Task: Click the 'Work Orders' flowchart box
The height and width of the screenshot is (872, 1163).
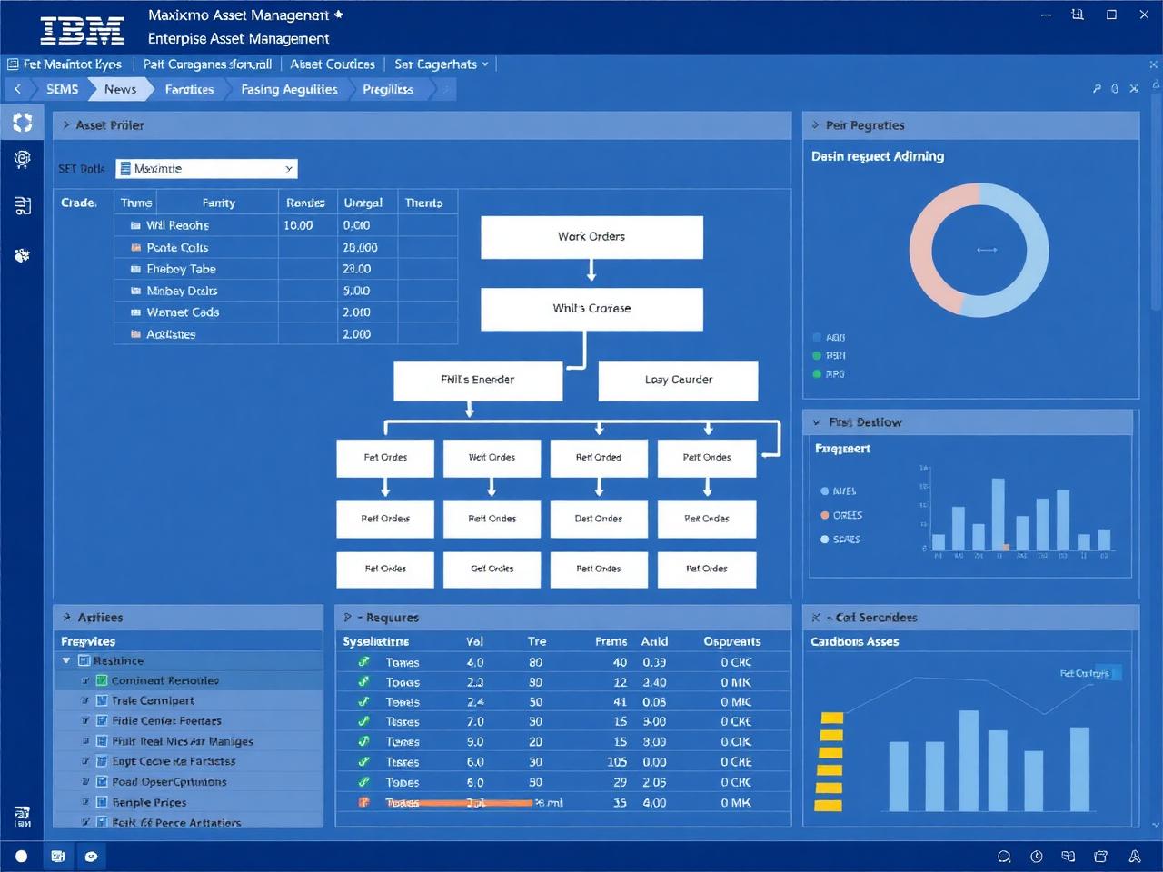Action: pos(591,237)
